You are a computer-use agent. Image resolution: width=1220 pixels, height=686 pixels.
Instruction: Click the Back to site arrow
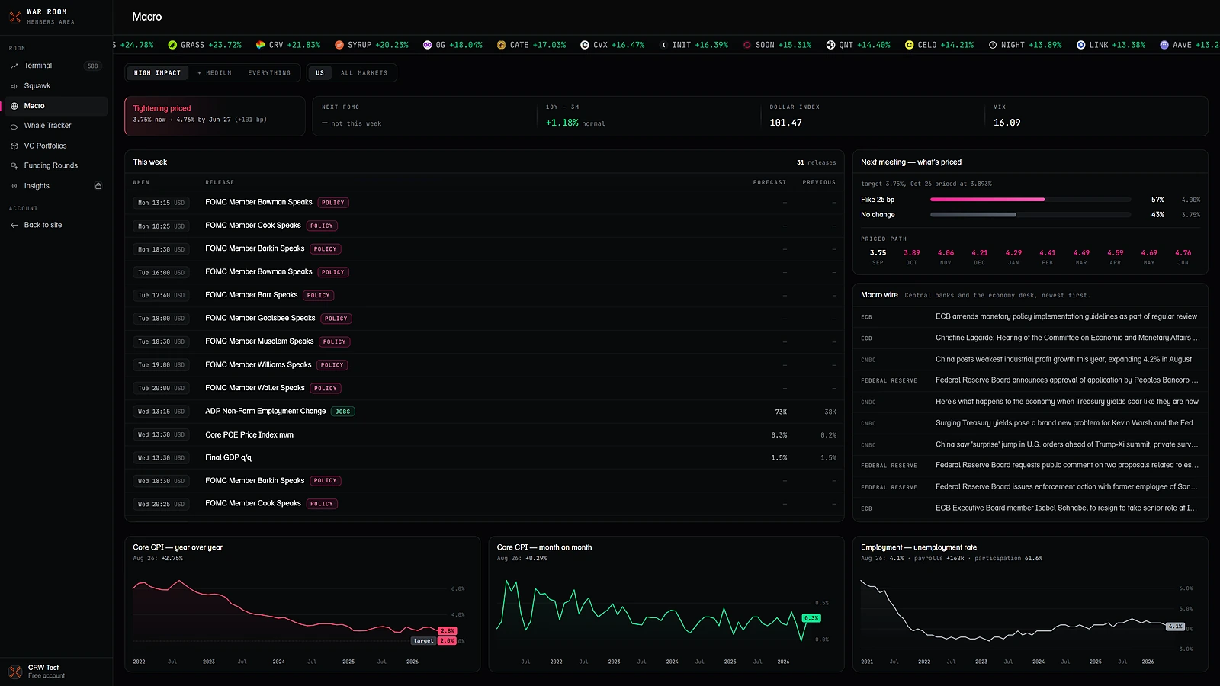tap(14, 225)
